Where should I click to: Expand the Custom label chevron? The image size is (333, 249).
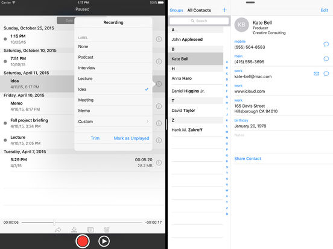tap(147, 121)
